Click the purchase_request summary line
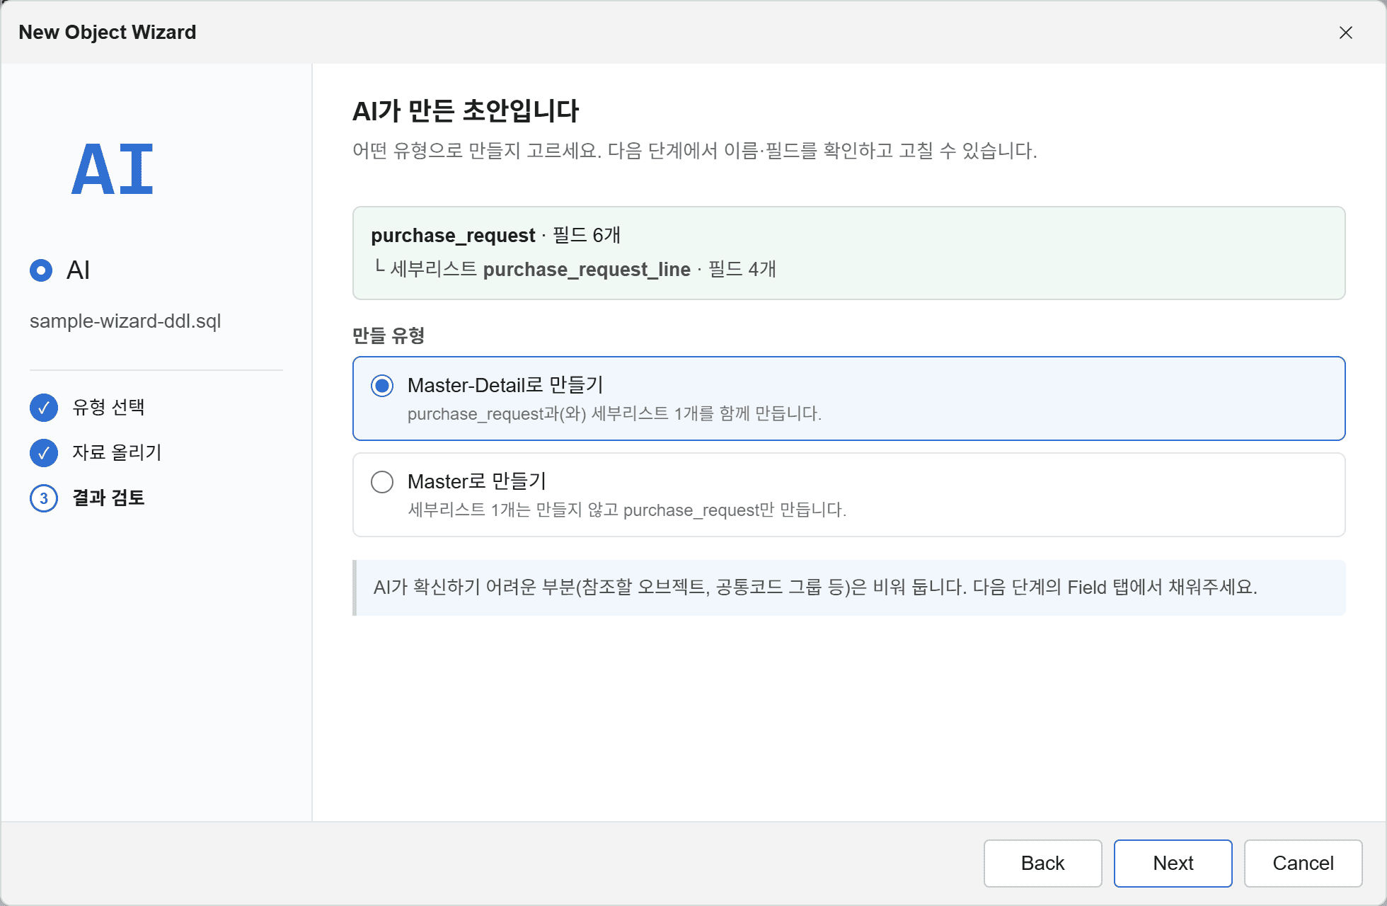This screenshot has width=1387, height=906. 495,235
